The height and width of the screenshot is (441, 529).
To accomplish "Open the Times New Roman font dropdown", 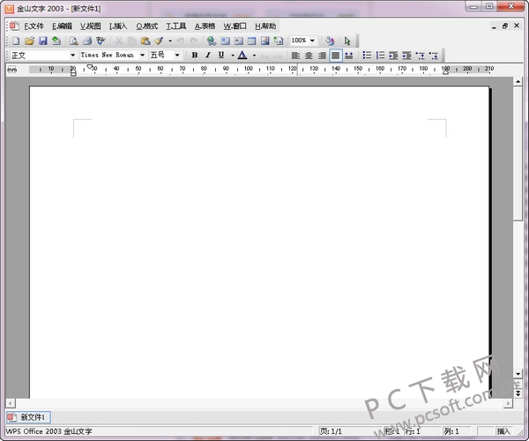I will pyautogui.click(x=142, y=55).
